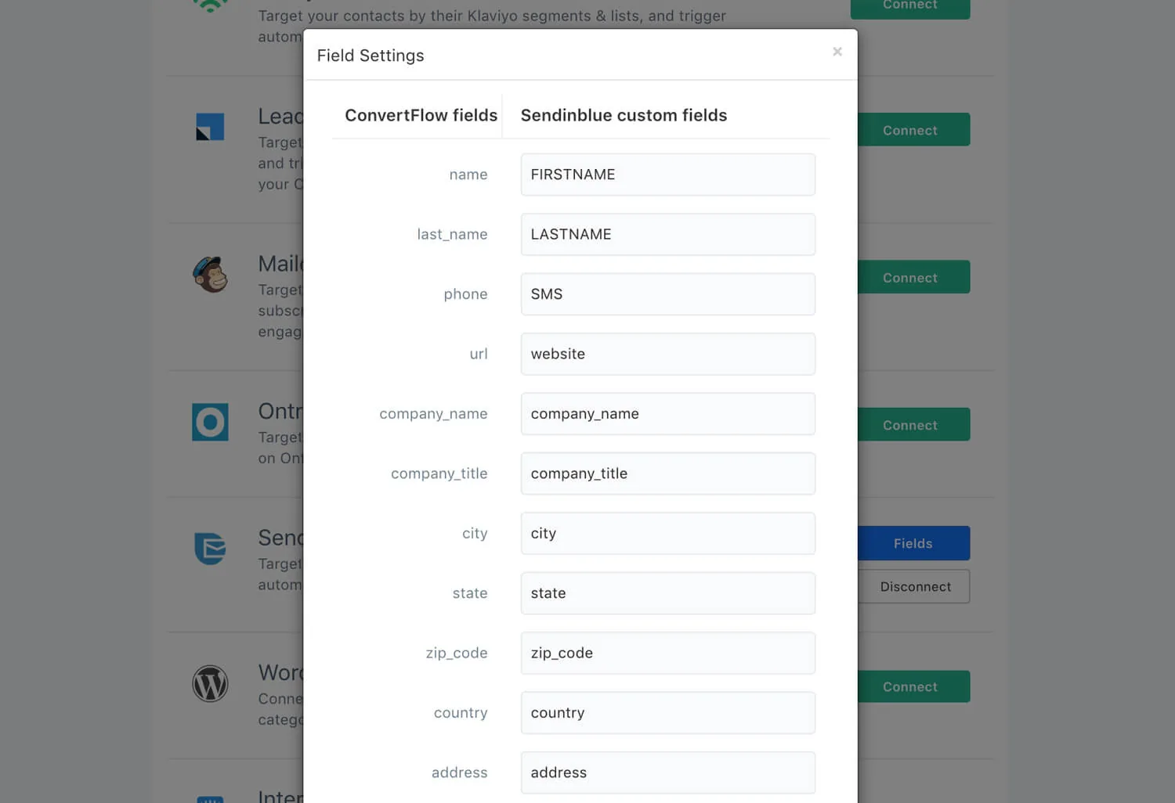Viewport: 1175px width, 803px height.
Task: Click the WordPress logo icon
Action: [210, 684]
